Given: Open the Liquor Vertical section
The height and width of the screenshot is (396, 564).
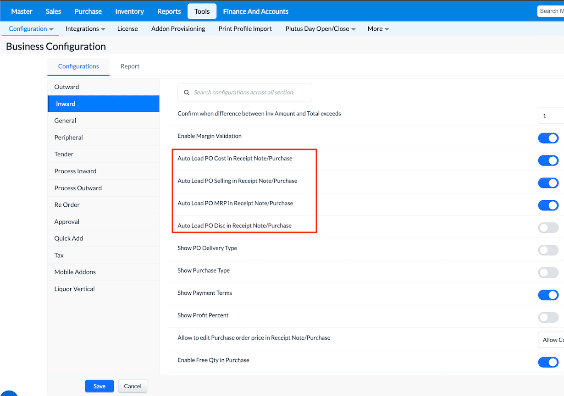Looking at the screenshot, I should click(x=75, y=289).
